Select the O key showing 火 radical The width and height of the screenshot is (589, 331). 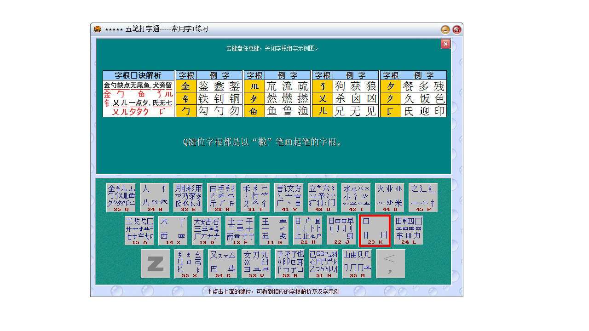tap(388, 197)
